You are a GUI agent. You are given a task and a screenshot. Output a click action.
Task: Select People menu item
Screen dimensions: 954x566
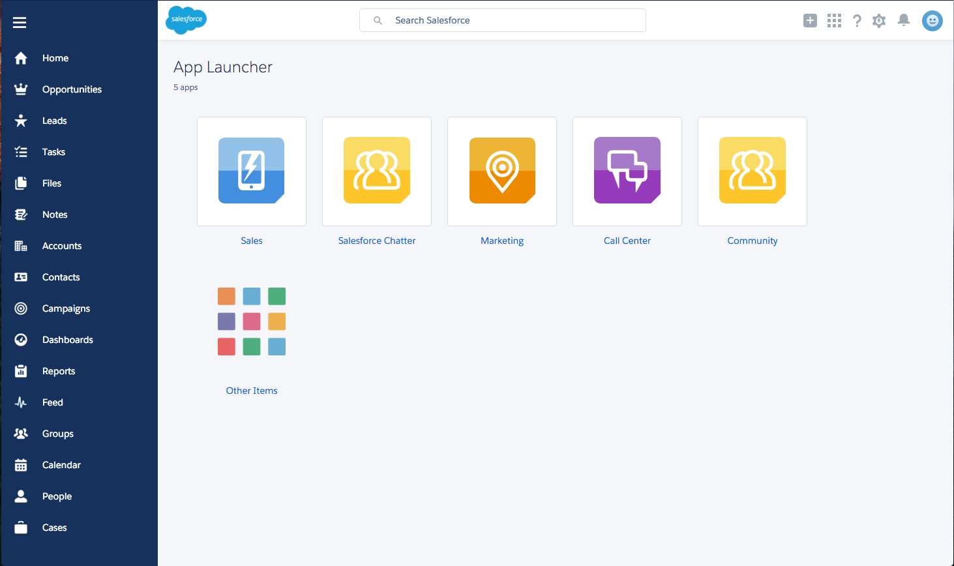coord(57,496)
